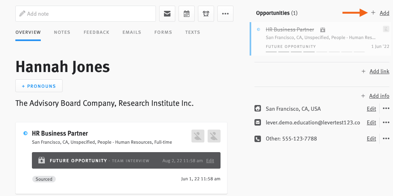
Task: Switch to the Feedback tab
Action: click(97, 32)
